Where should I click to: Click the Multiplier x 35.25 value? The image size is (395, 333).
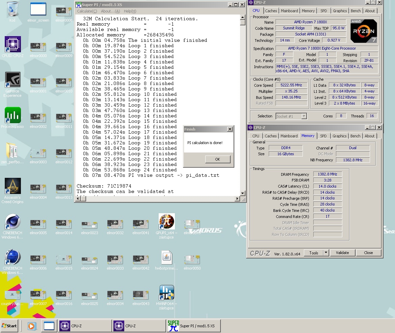tap(291, 91)
